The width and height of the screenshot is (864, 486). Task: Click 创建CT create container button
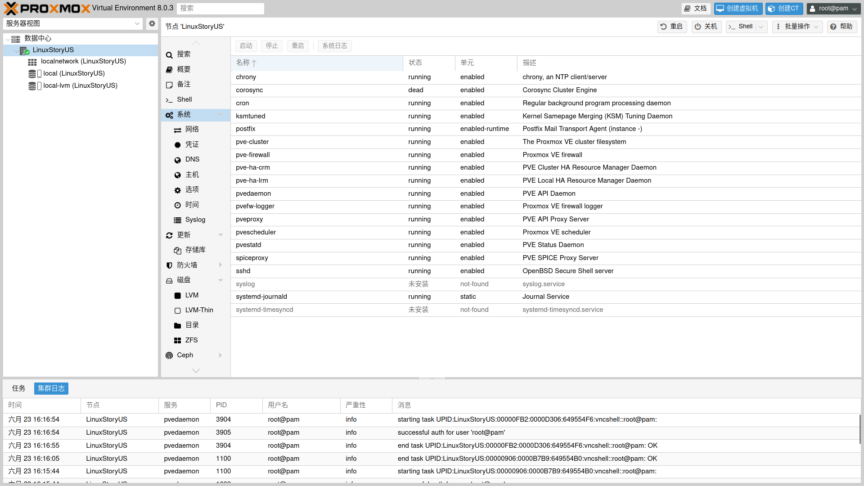coord(784,9)
